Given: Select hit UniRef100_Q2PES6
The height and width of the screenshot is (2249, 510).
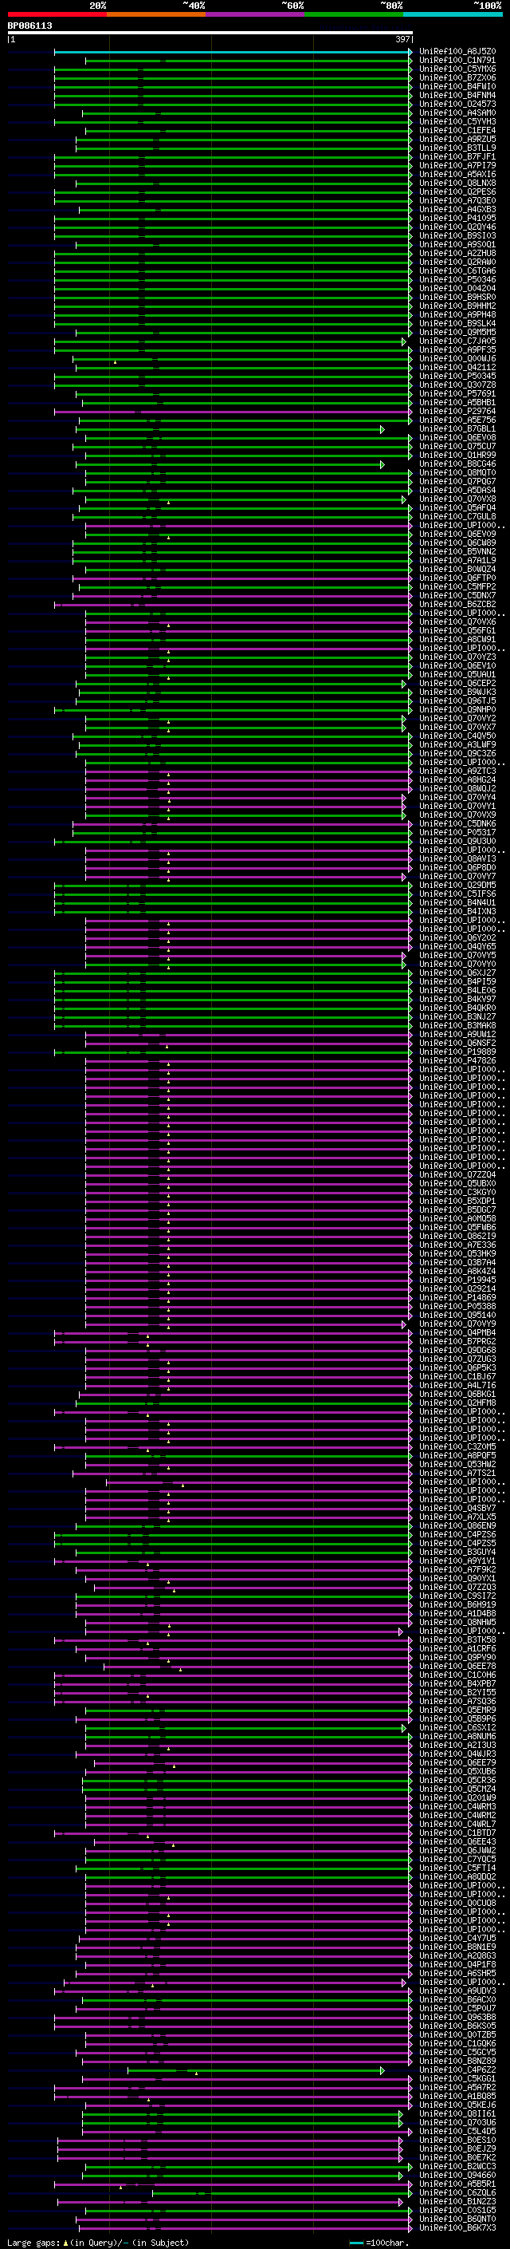Looking at the screenshot, I should pos(457,192).
